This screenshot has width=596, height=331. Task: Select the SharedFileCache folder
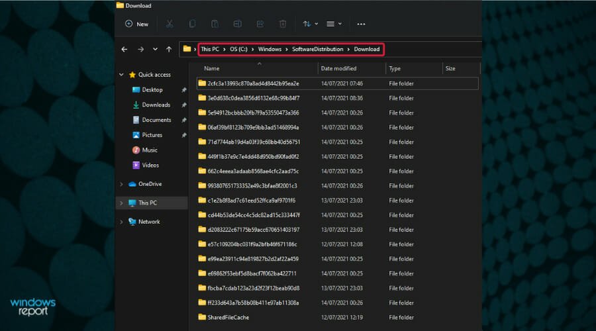point(228,318)
